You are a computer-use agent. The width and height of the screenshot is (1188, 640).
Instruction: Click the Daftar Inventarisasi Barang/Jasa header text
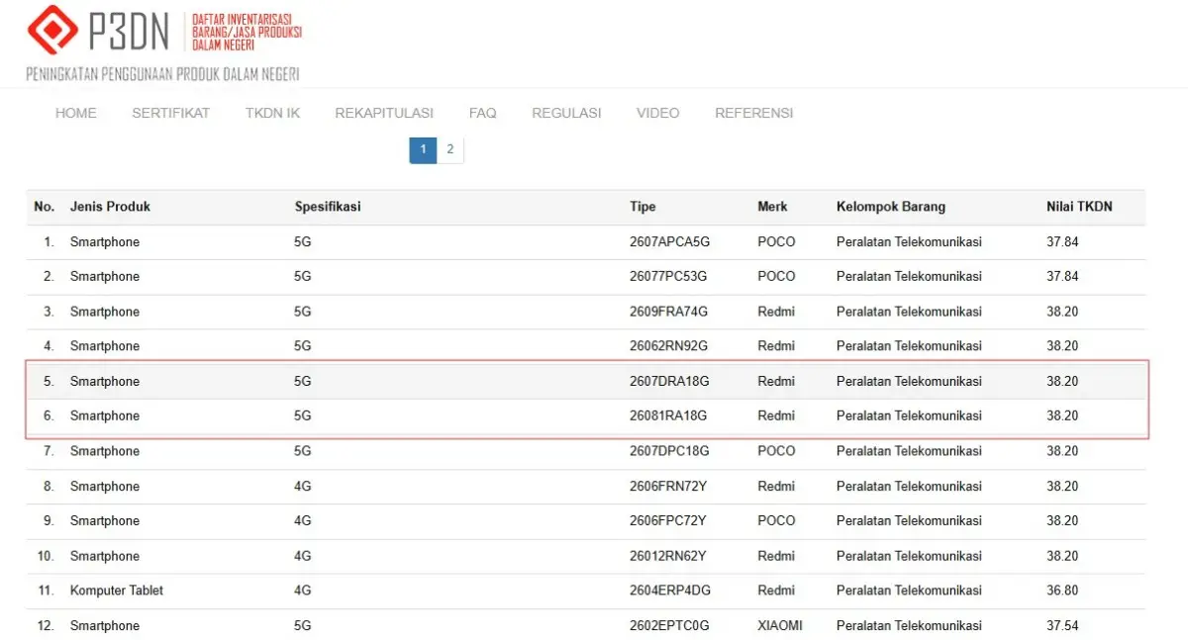pyautogui.click(x=247, y=32)
